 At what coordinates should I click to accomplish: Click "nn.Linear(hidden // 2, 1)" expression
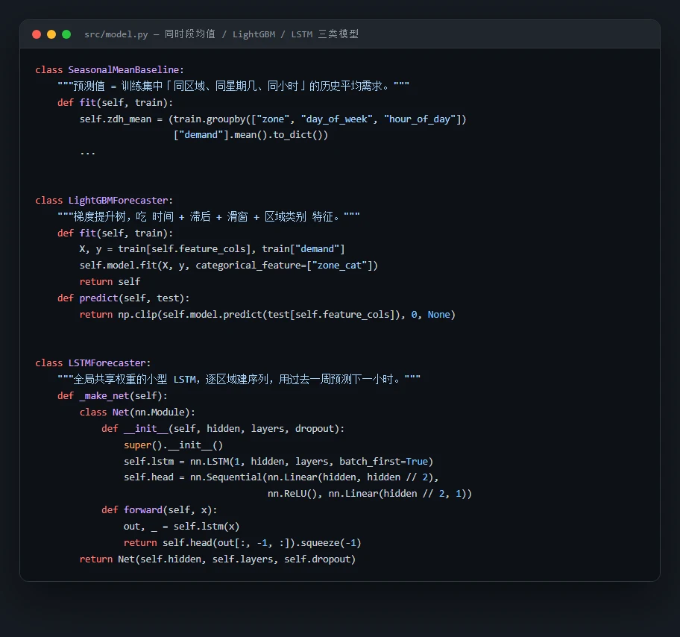397,494
